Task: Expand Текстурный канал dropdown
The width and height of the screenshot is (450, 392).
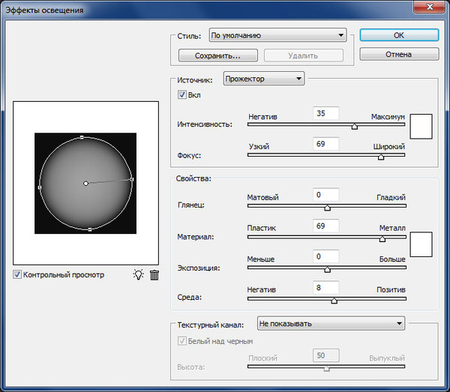Action: tap(331, 324)
